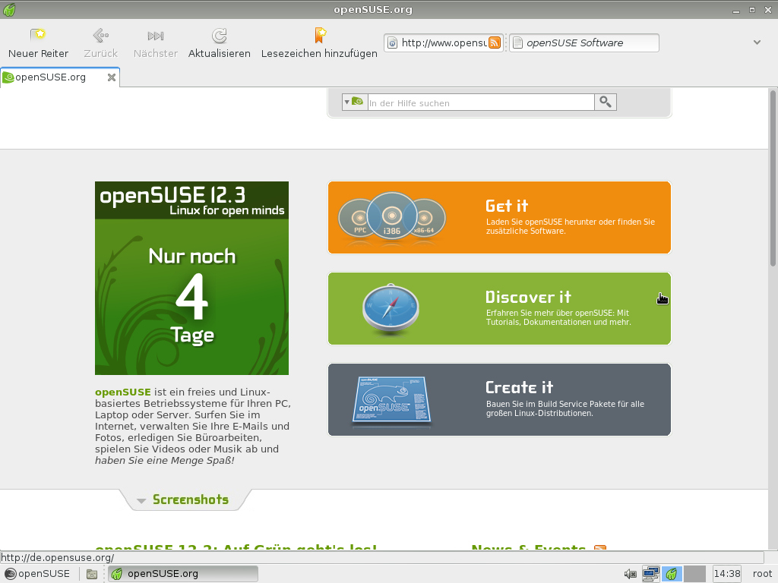
Task: Open the openSUSE 12.3 countdown banner
Action: click(x=191, y=278)
